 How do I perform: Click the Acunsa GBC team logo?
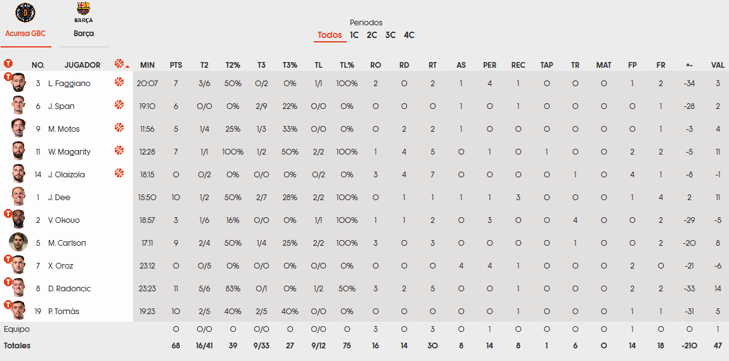25,13
